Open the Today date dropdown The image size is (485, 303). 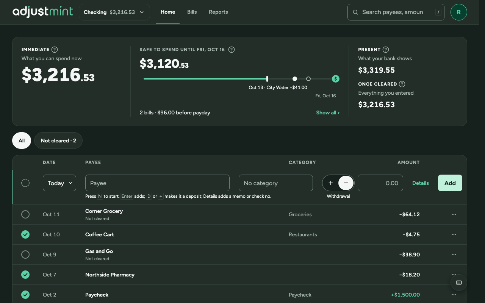point(59,183)
